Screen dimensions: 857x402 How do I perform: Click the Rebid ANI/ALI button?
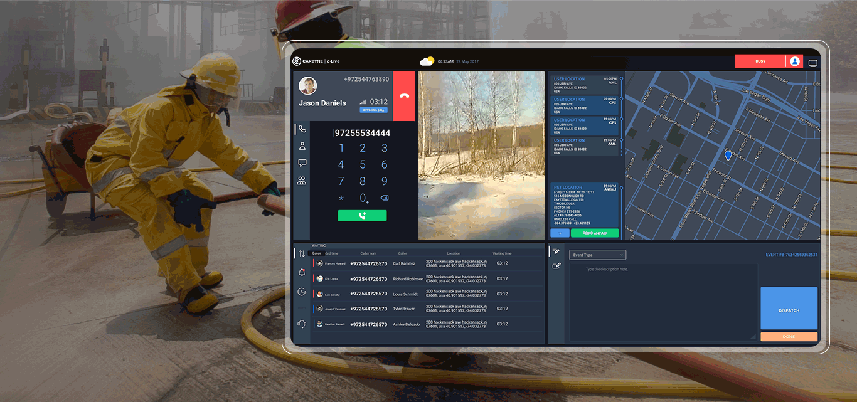click(x=594, y=233)
